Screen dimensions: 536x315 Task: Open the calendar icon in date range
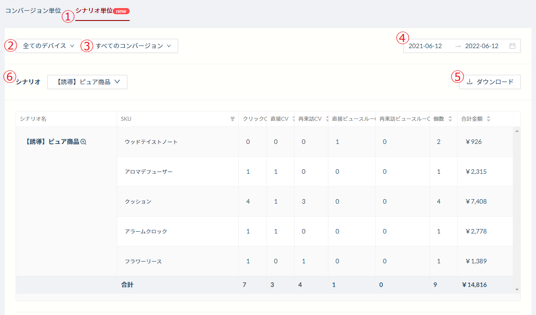click(x=512, y=46)
